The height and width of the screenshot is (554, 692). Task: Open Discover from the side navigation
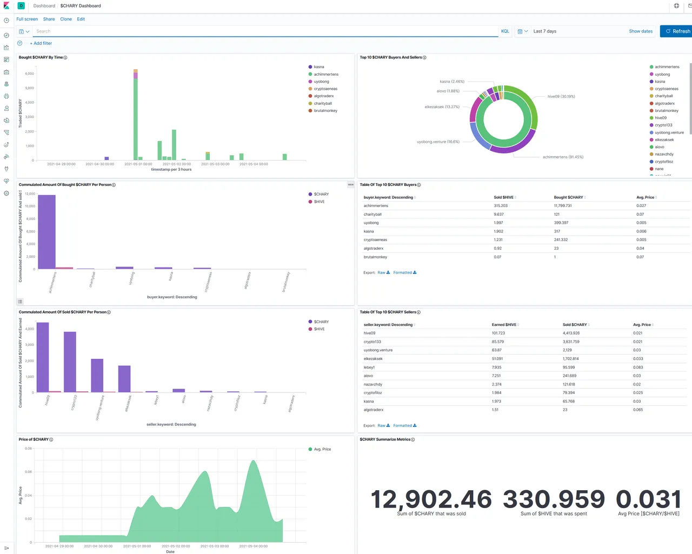pyautogui.click(x=6, y=35)
